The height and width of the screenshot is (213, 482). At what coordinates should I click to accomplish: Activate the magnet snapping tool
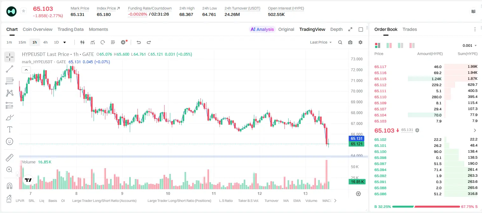pyautogui.click(x=10, y=186)
